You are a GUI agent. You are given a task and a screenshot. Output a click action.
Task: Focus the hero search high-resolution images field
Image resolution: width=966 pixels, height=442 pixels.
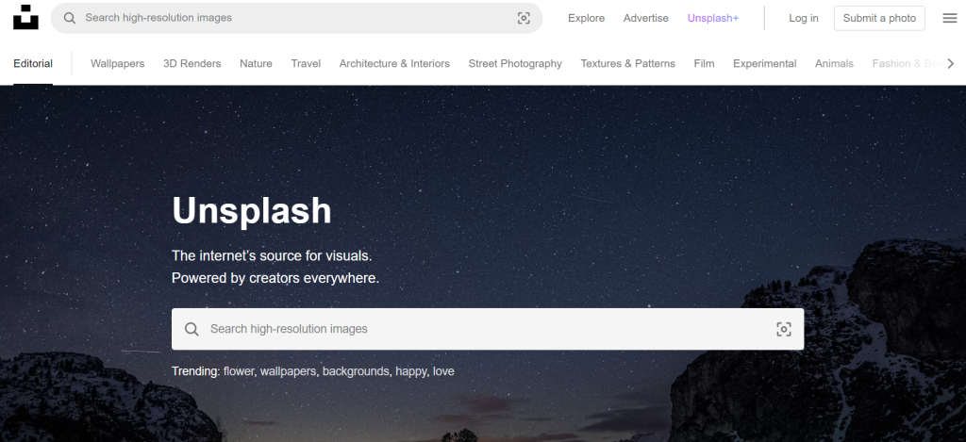[x=488, y=329]
